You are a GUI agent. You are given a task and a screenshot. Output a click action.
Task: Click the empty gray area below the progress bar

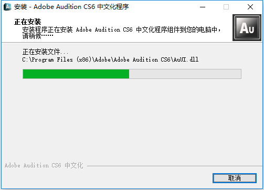point(132,119)
